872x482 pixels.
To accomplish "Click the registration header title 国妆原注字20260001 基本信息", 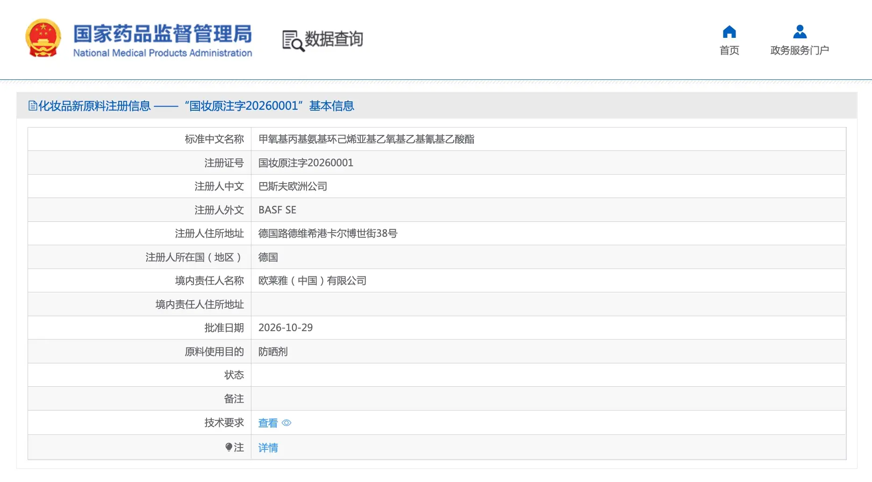I will 269,106.
